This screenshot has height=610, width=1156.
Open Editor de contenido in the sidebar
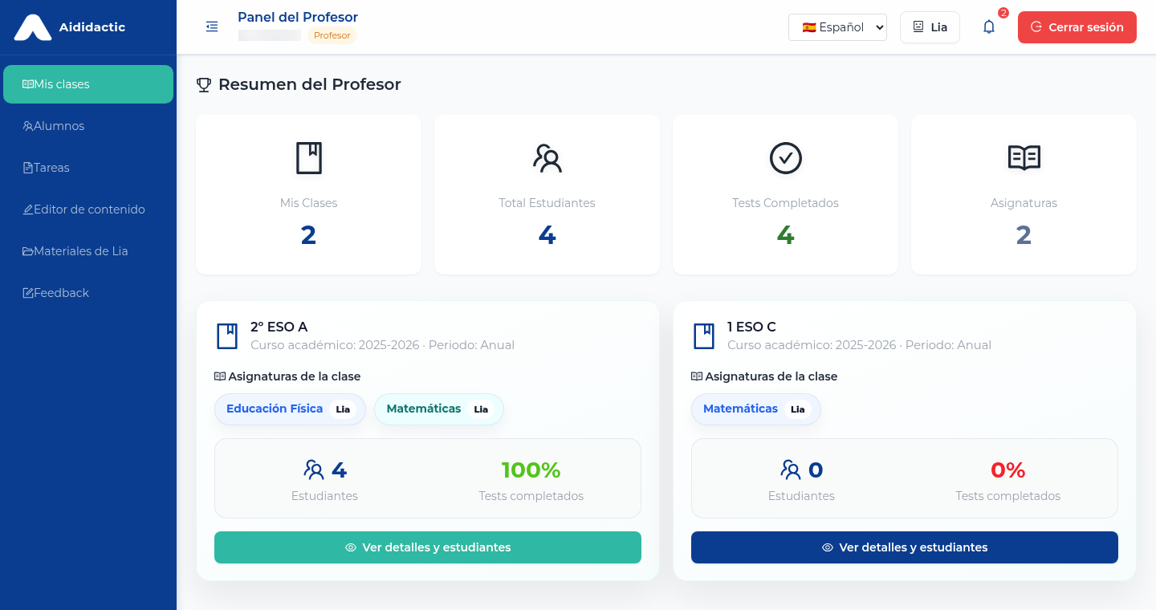click(88, 209)
